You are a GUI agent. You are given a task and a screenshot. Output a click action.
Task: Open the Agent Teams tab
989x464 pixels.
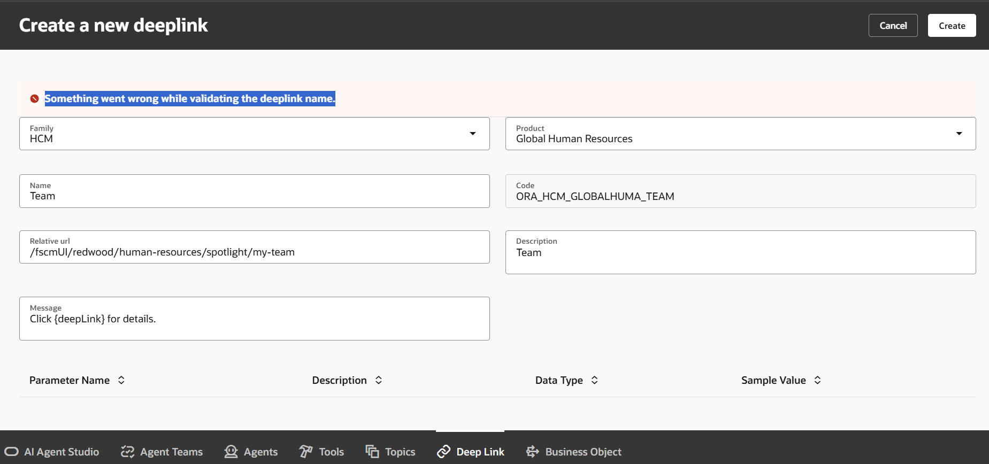pyautogui.click(x=162, y=452)
